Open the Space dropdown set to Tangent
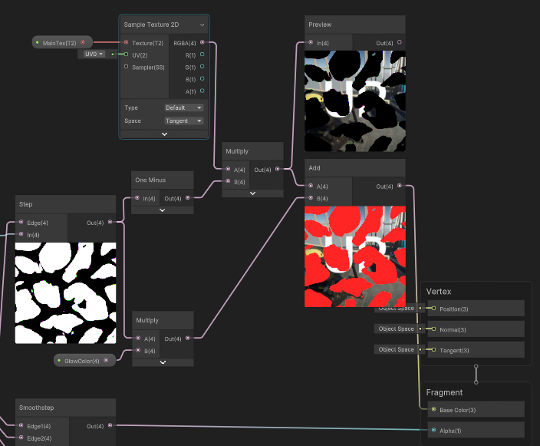This screenshot has width=540, height=446. click(184, 121)
